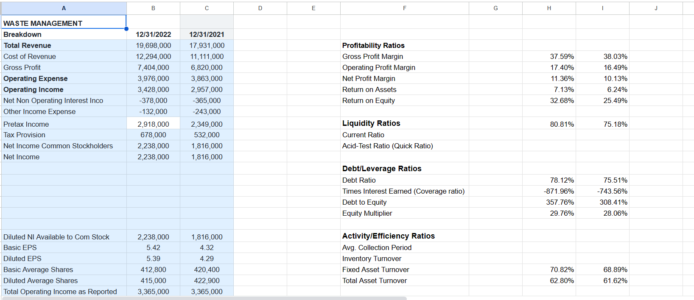This screenshot has width=694, height=300.
Task: Click the Operating Profit Margin label
Action: tap(379, 67)
